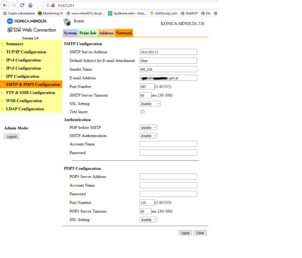Select the Network tab
This screenshot has height=258, width=302.
[124, 33]
